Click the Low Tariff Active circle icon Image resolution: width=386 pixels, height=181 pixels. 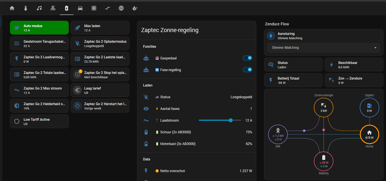tap(17, 121)
